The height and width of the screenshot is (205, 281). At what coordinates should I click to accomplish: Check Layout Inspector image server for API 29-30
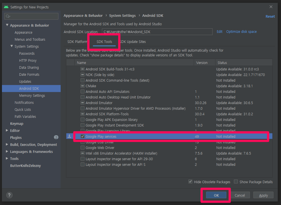coord(83,159)
